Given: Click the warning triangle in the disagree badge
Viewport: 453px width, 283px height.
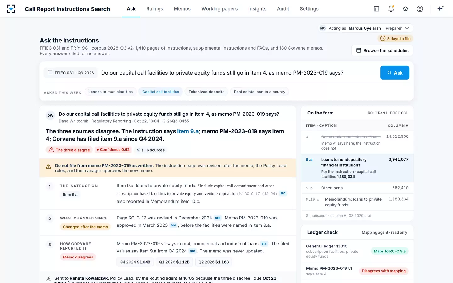Looking at the screenshot, I should 51,150.
